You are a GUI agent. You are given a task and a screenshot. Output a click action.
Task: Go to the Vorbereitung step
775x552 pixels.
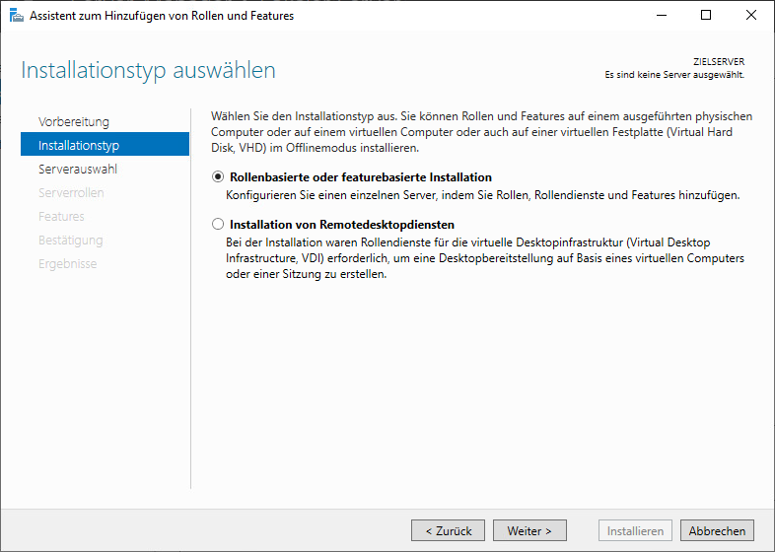coord(74,121)
